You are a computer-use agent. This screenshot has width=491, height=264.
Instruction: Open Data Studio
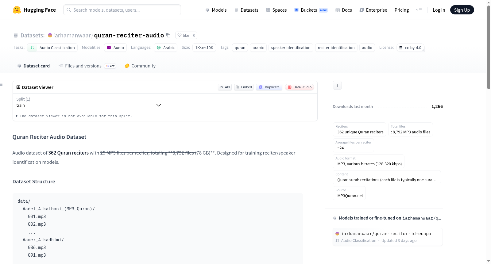click(x=300, y=87)
